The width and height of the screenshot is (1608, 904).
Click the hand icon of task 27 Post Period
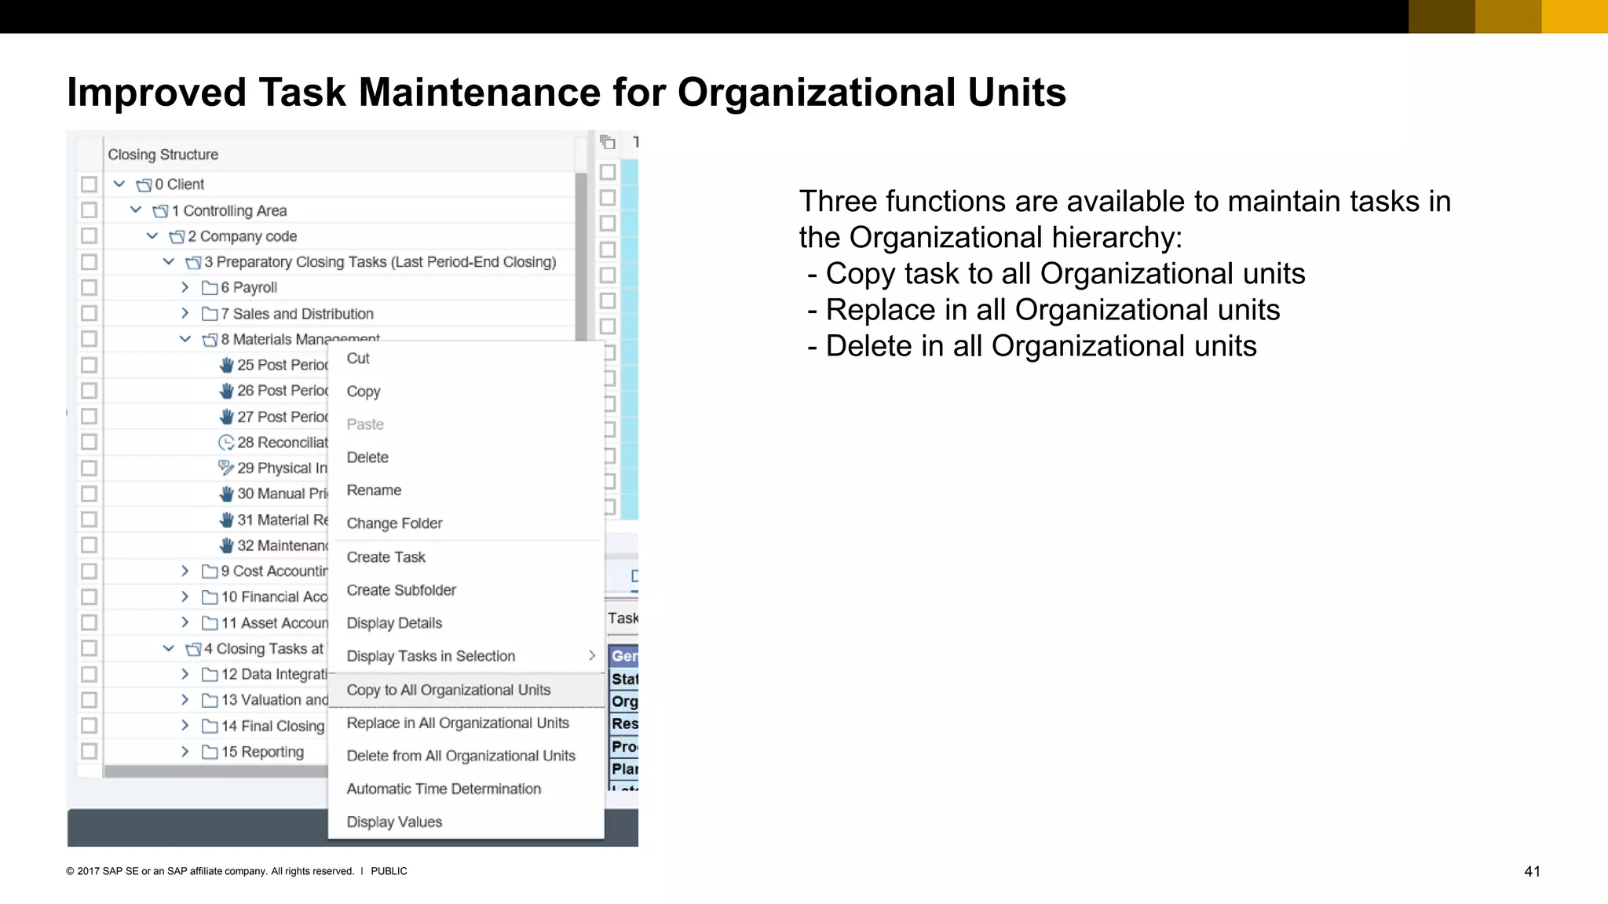click(226, 417)
